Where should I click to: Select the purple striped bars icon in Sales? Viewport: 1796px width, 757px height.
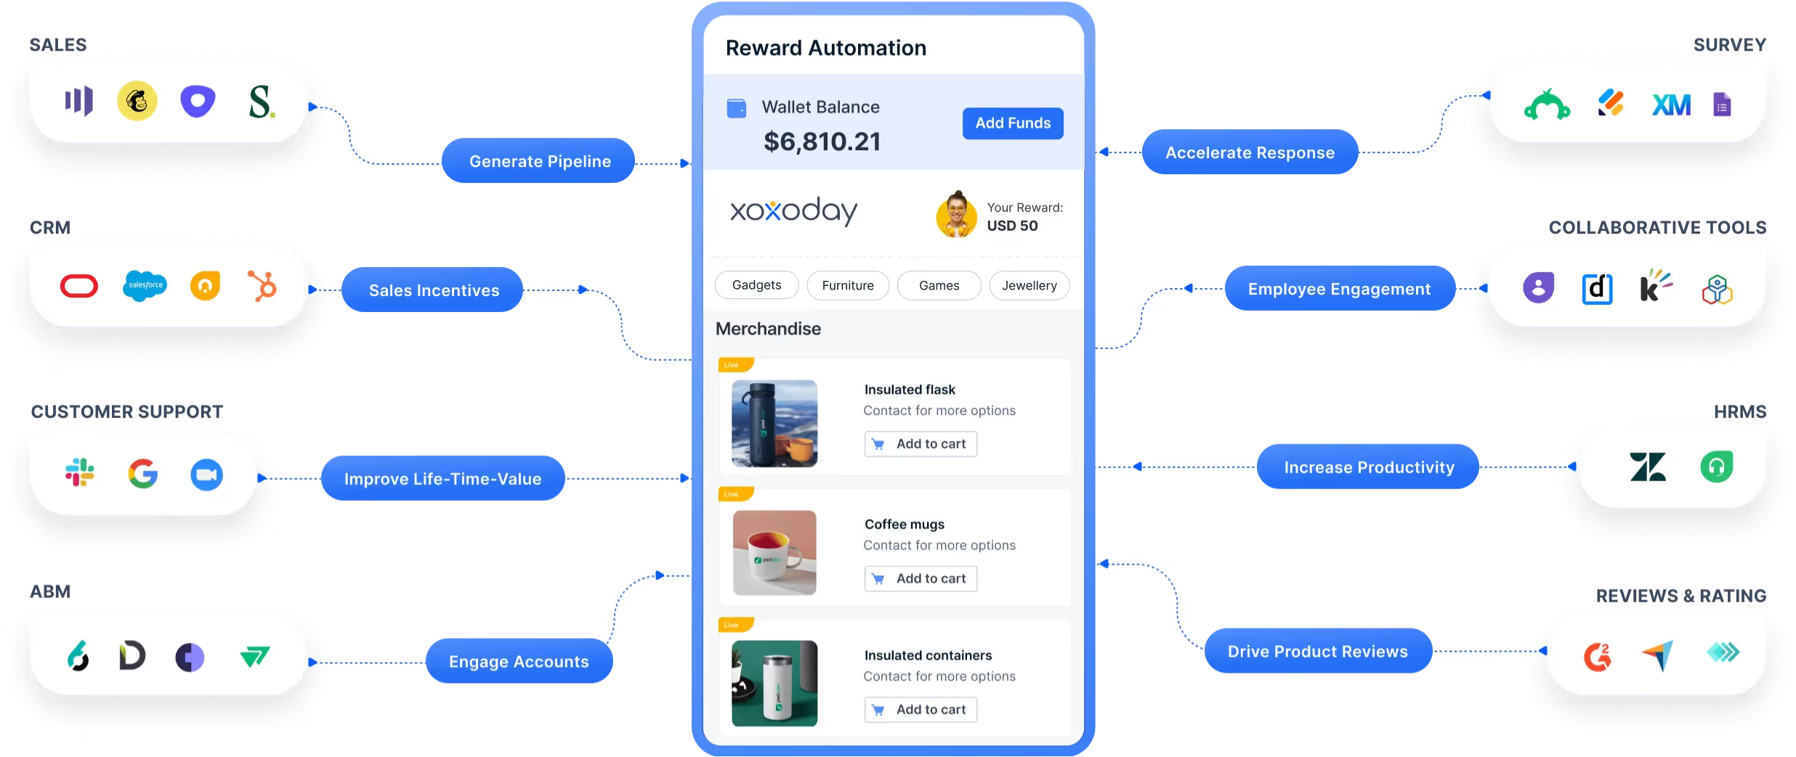79,100
